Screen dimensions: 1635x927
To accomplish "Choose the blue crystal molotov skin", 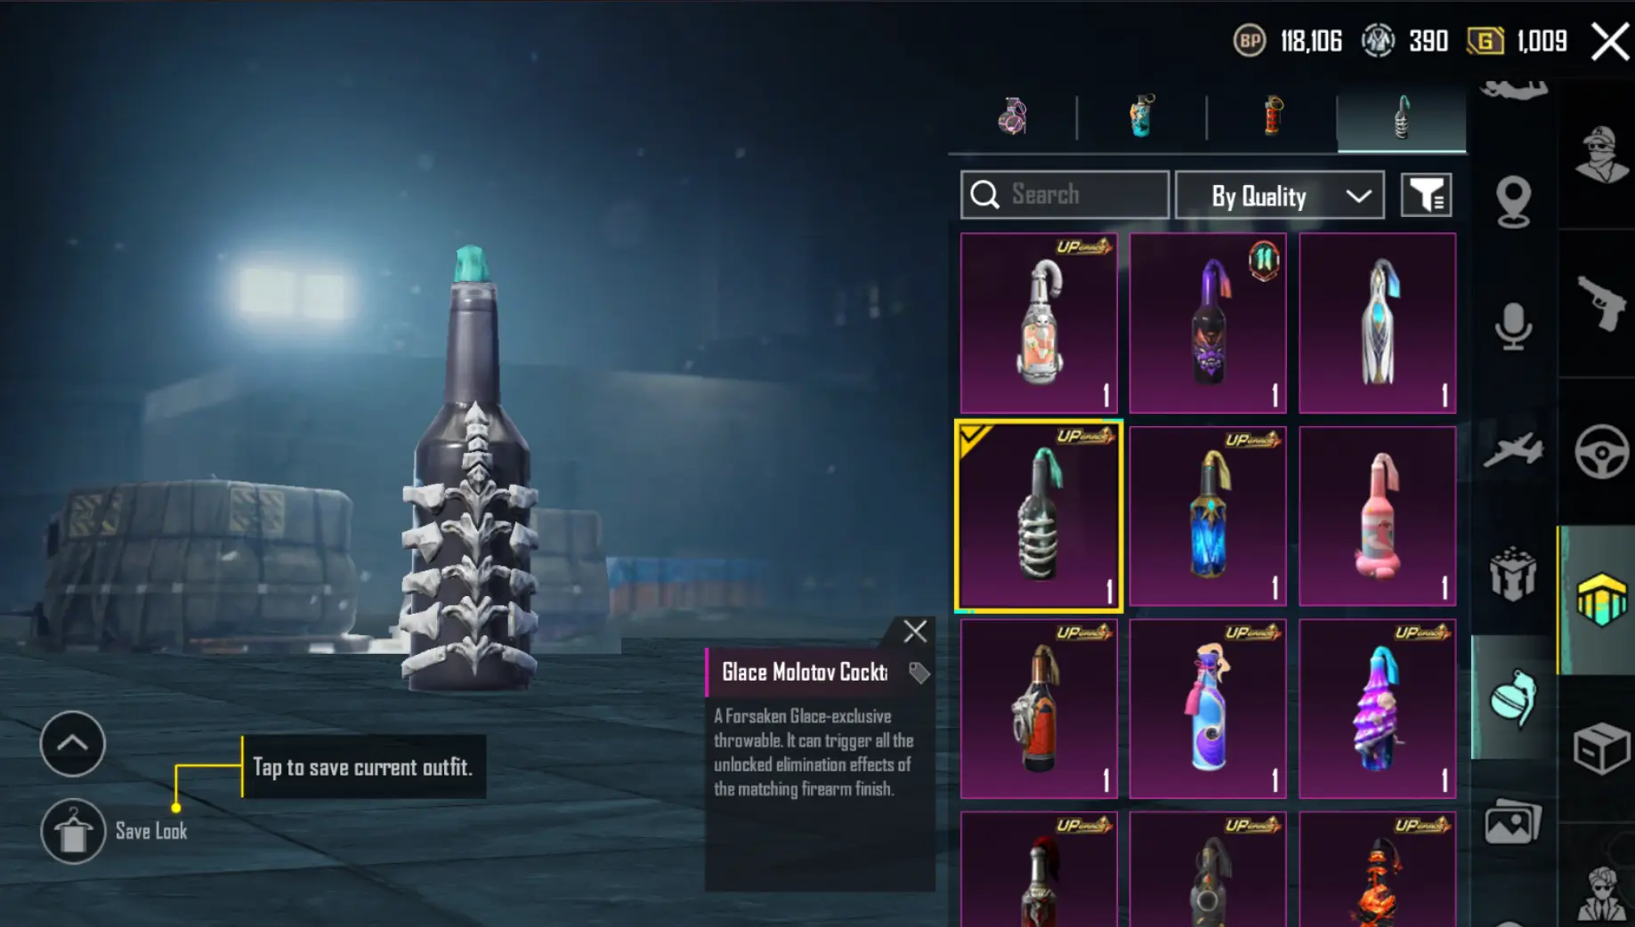I will pos(1208,516).
